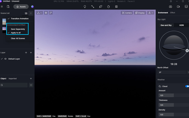Click the globe icon in viewport
Image resolution: width=189 pixels, height=118 pixels.
46,13
